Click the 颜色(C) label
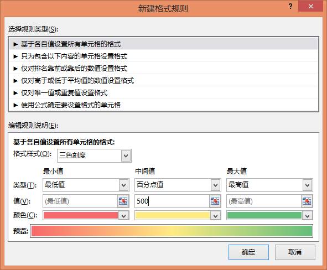 click(x=25, y=215)
